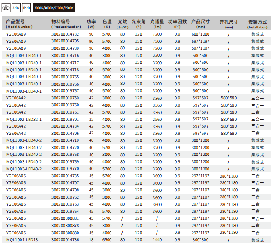Select product number 300200019767
The image size is (274, 245).
65,91
